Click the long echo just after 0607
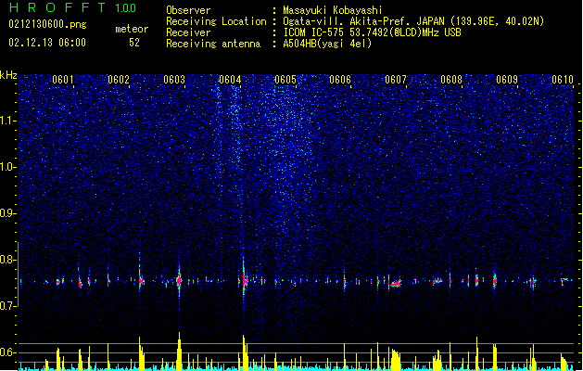This screenshot has height=371, width=583. [395, 284]
